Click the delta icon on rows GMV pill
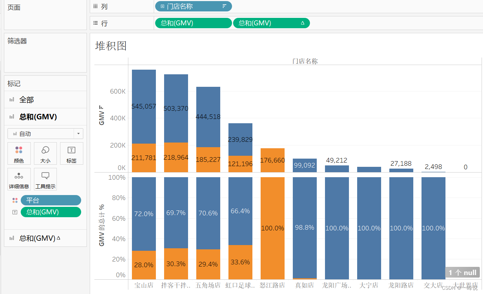The height and width of the screenshot is (294, 483). click(302, 23)
